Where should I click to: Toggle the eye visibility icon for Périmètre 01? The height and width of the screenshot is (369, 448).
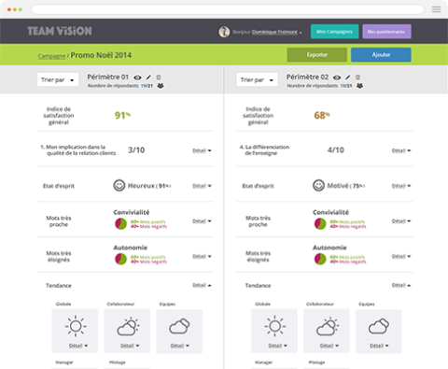point(137,78)
